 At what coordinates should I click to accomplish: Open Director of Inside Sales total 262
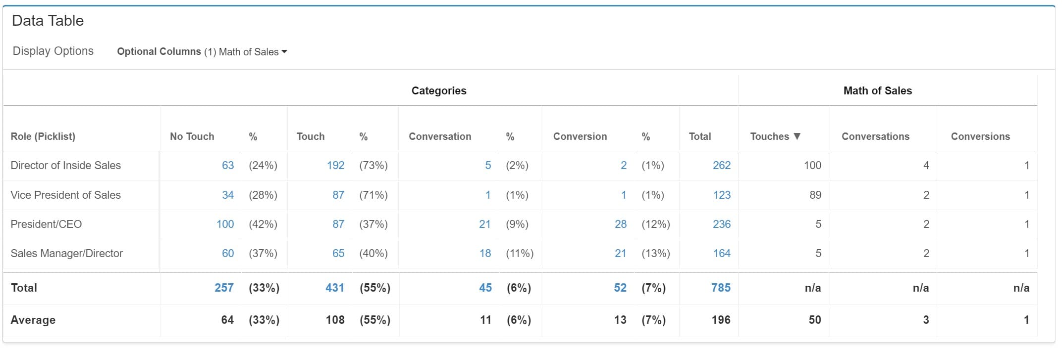(722, 166)
